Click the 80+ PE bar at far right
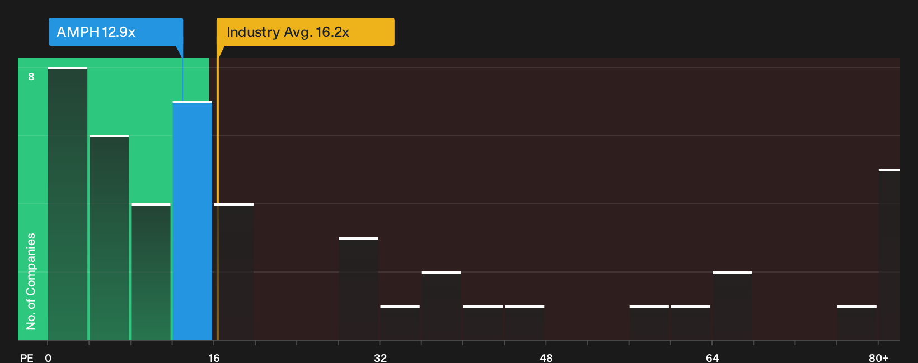The image size is (918, 363). [889, 255]
